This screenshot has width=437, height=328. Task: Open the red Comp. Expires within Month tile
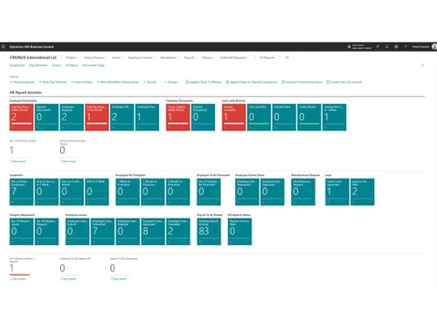coord(178,117)
